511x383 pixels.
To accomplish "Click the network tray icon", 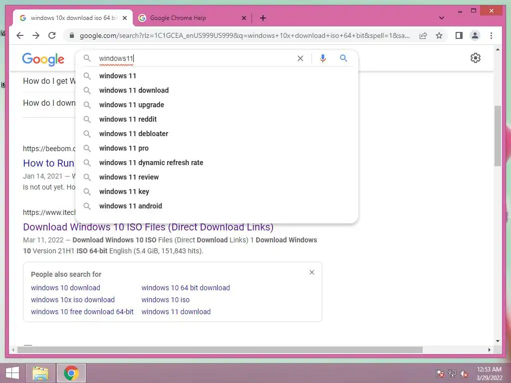I will (452, 374).
